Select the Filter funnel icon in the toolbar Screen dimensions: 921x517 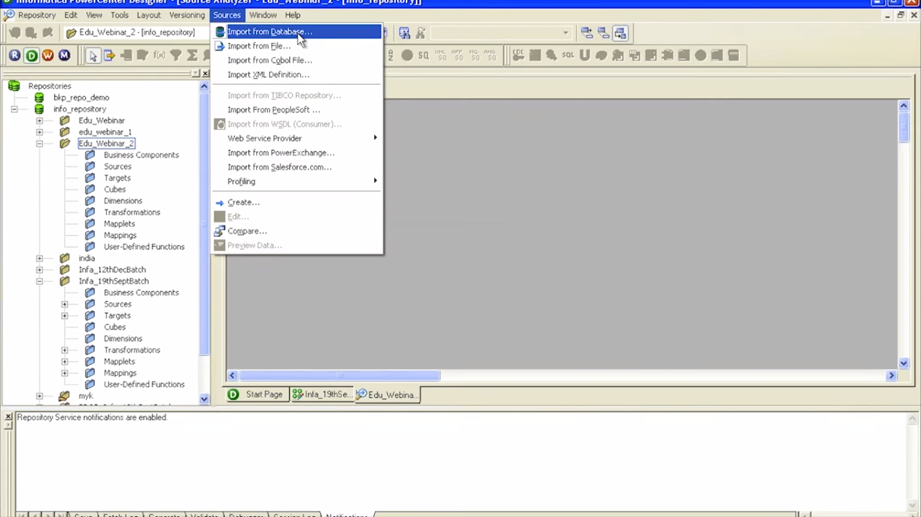[x=177, y=55]
